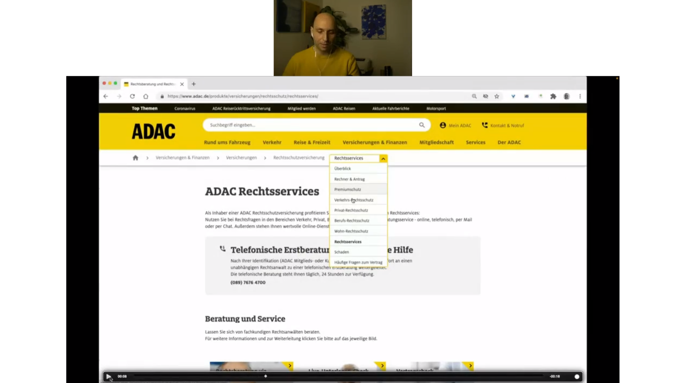Open the search by submitting the magnifier icon
Viewport: 687px width, 383px height.
pos(421,124)
